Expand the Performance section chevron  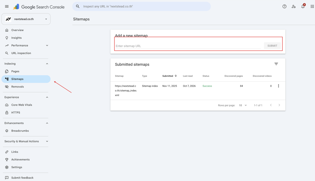[x=47, y=45]
